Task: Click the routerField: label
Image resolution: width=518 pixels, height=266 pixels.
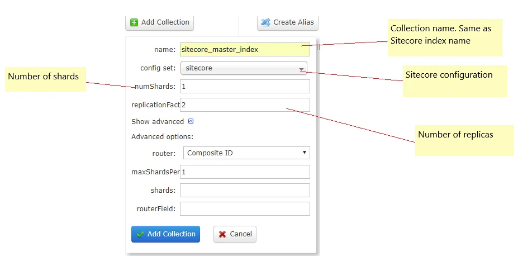Action: (156, 209)
